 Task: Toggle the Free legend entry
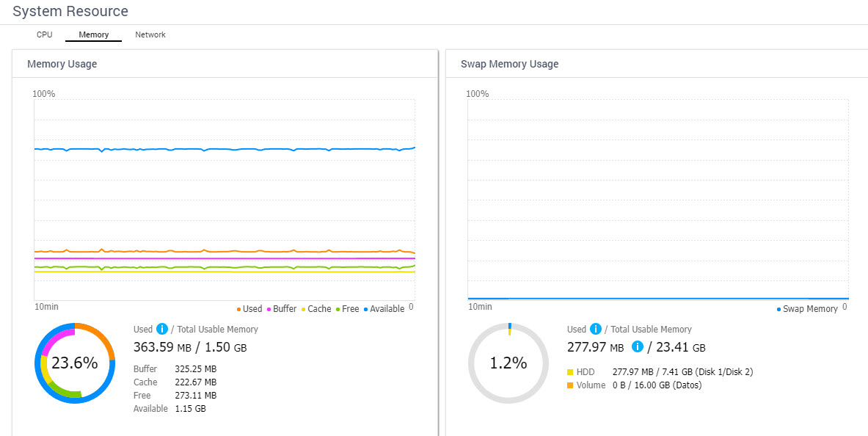point(347,309)
